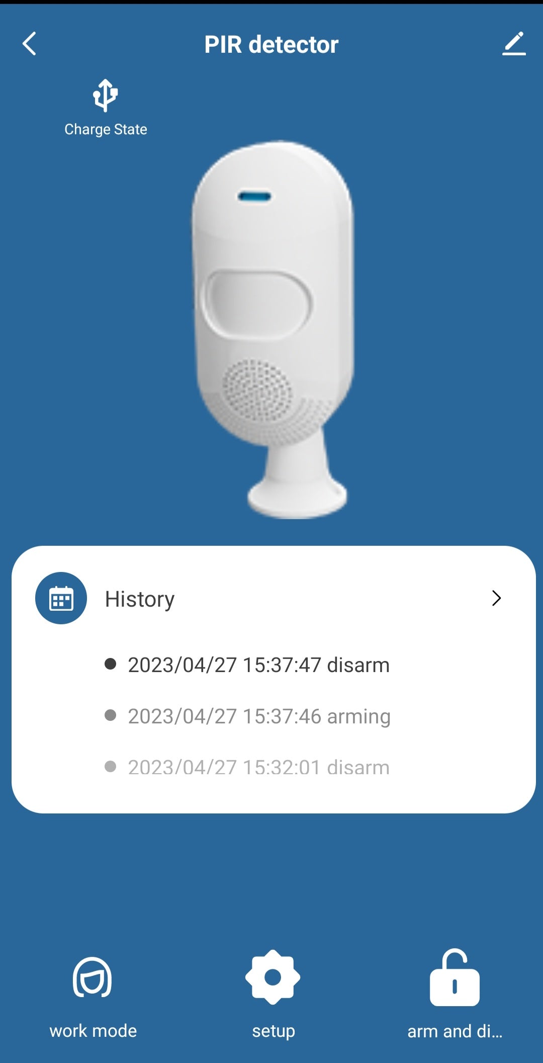
Task: Click the 'History' heading text
Action: [140, 599]
